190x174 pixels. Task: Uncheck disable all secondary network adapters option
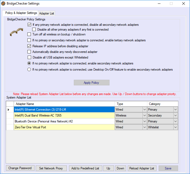[29, 25]
